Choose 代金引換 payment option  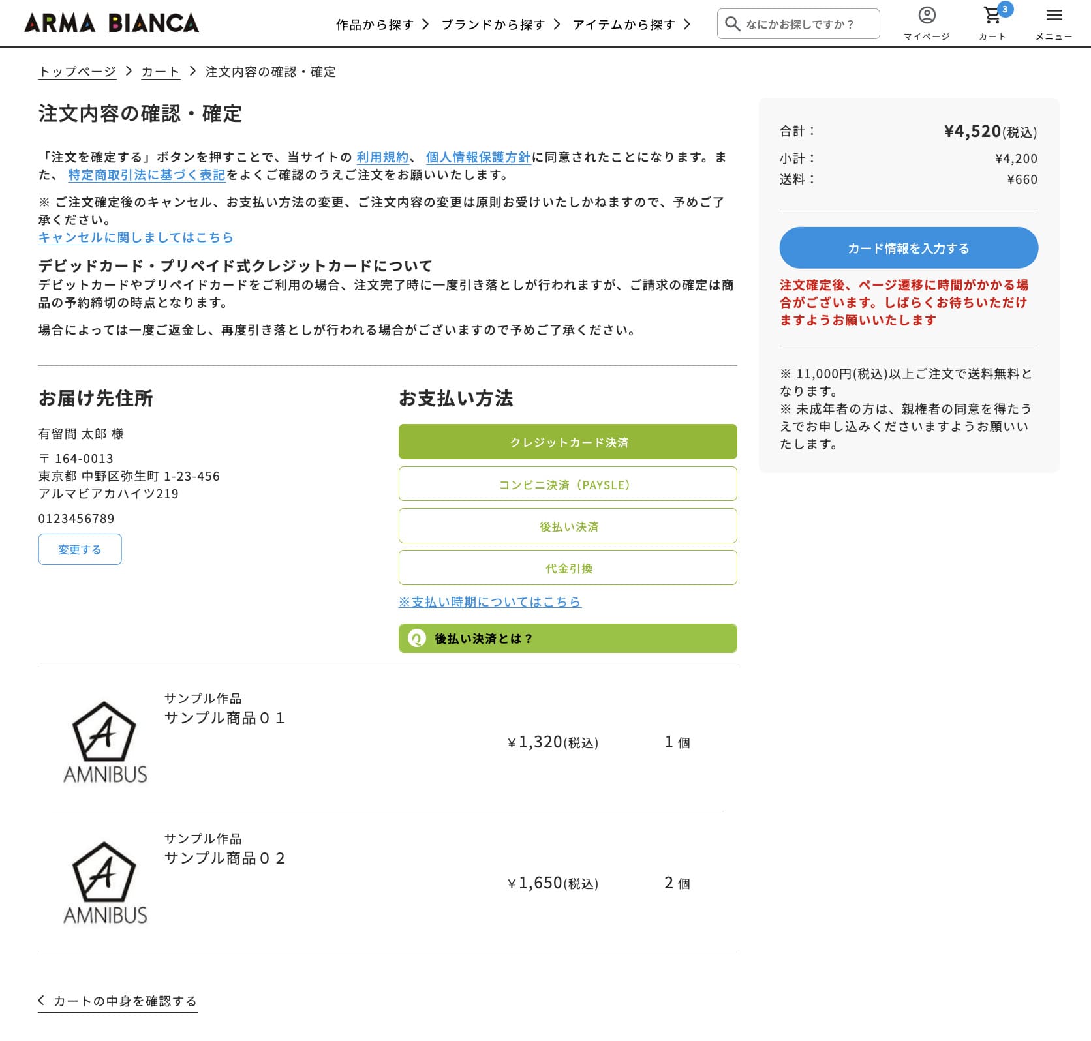[568, 568]
